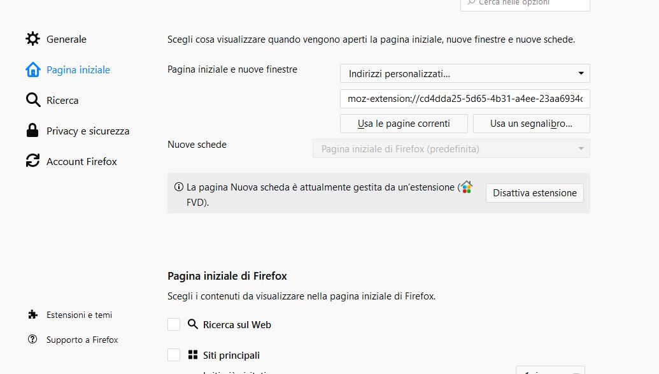
Task: Click Pagina iniziale e nuove finestre label
Action: click(x=232, y=69)
